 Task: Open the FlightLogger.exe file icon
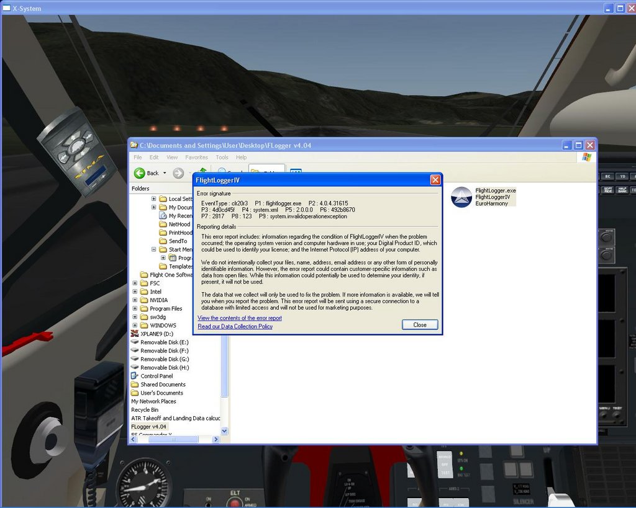[461, 197]
